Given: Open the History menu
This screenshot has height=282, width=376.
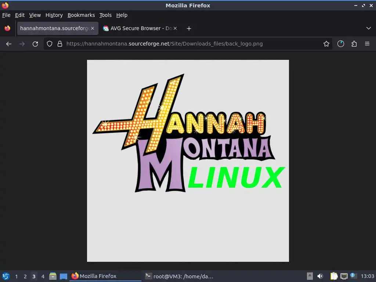Looking at the screenshot, I should 54,15.
